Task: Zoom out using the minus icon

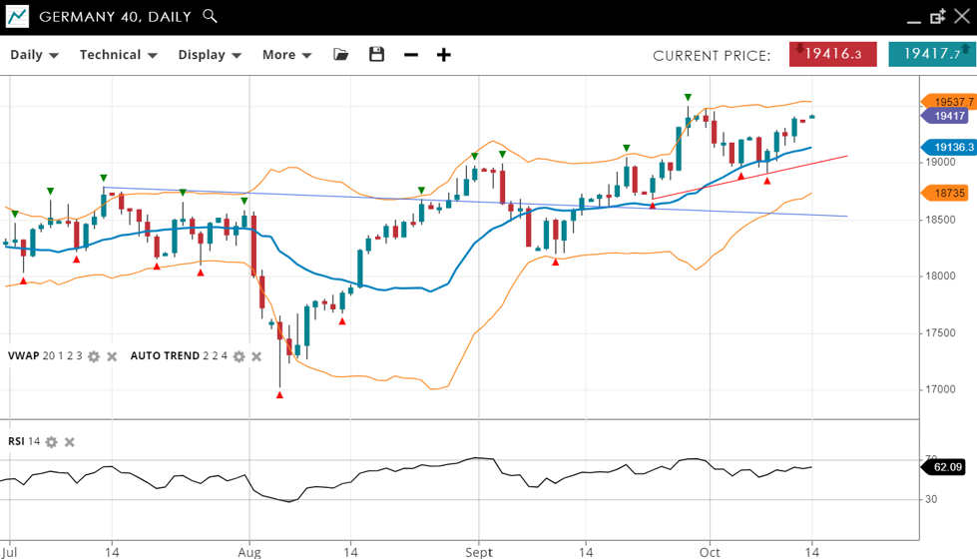Action: pos(410,55)
